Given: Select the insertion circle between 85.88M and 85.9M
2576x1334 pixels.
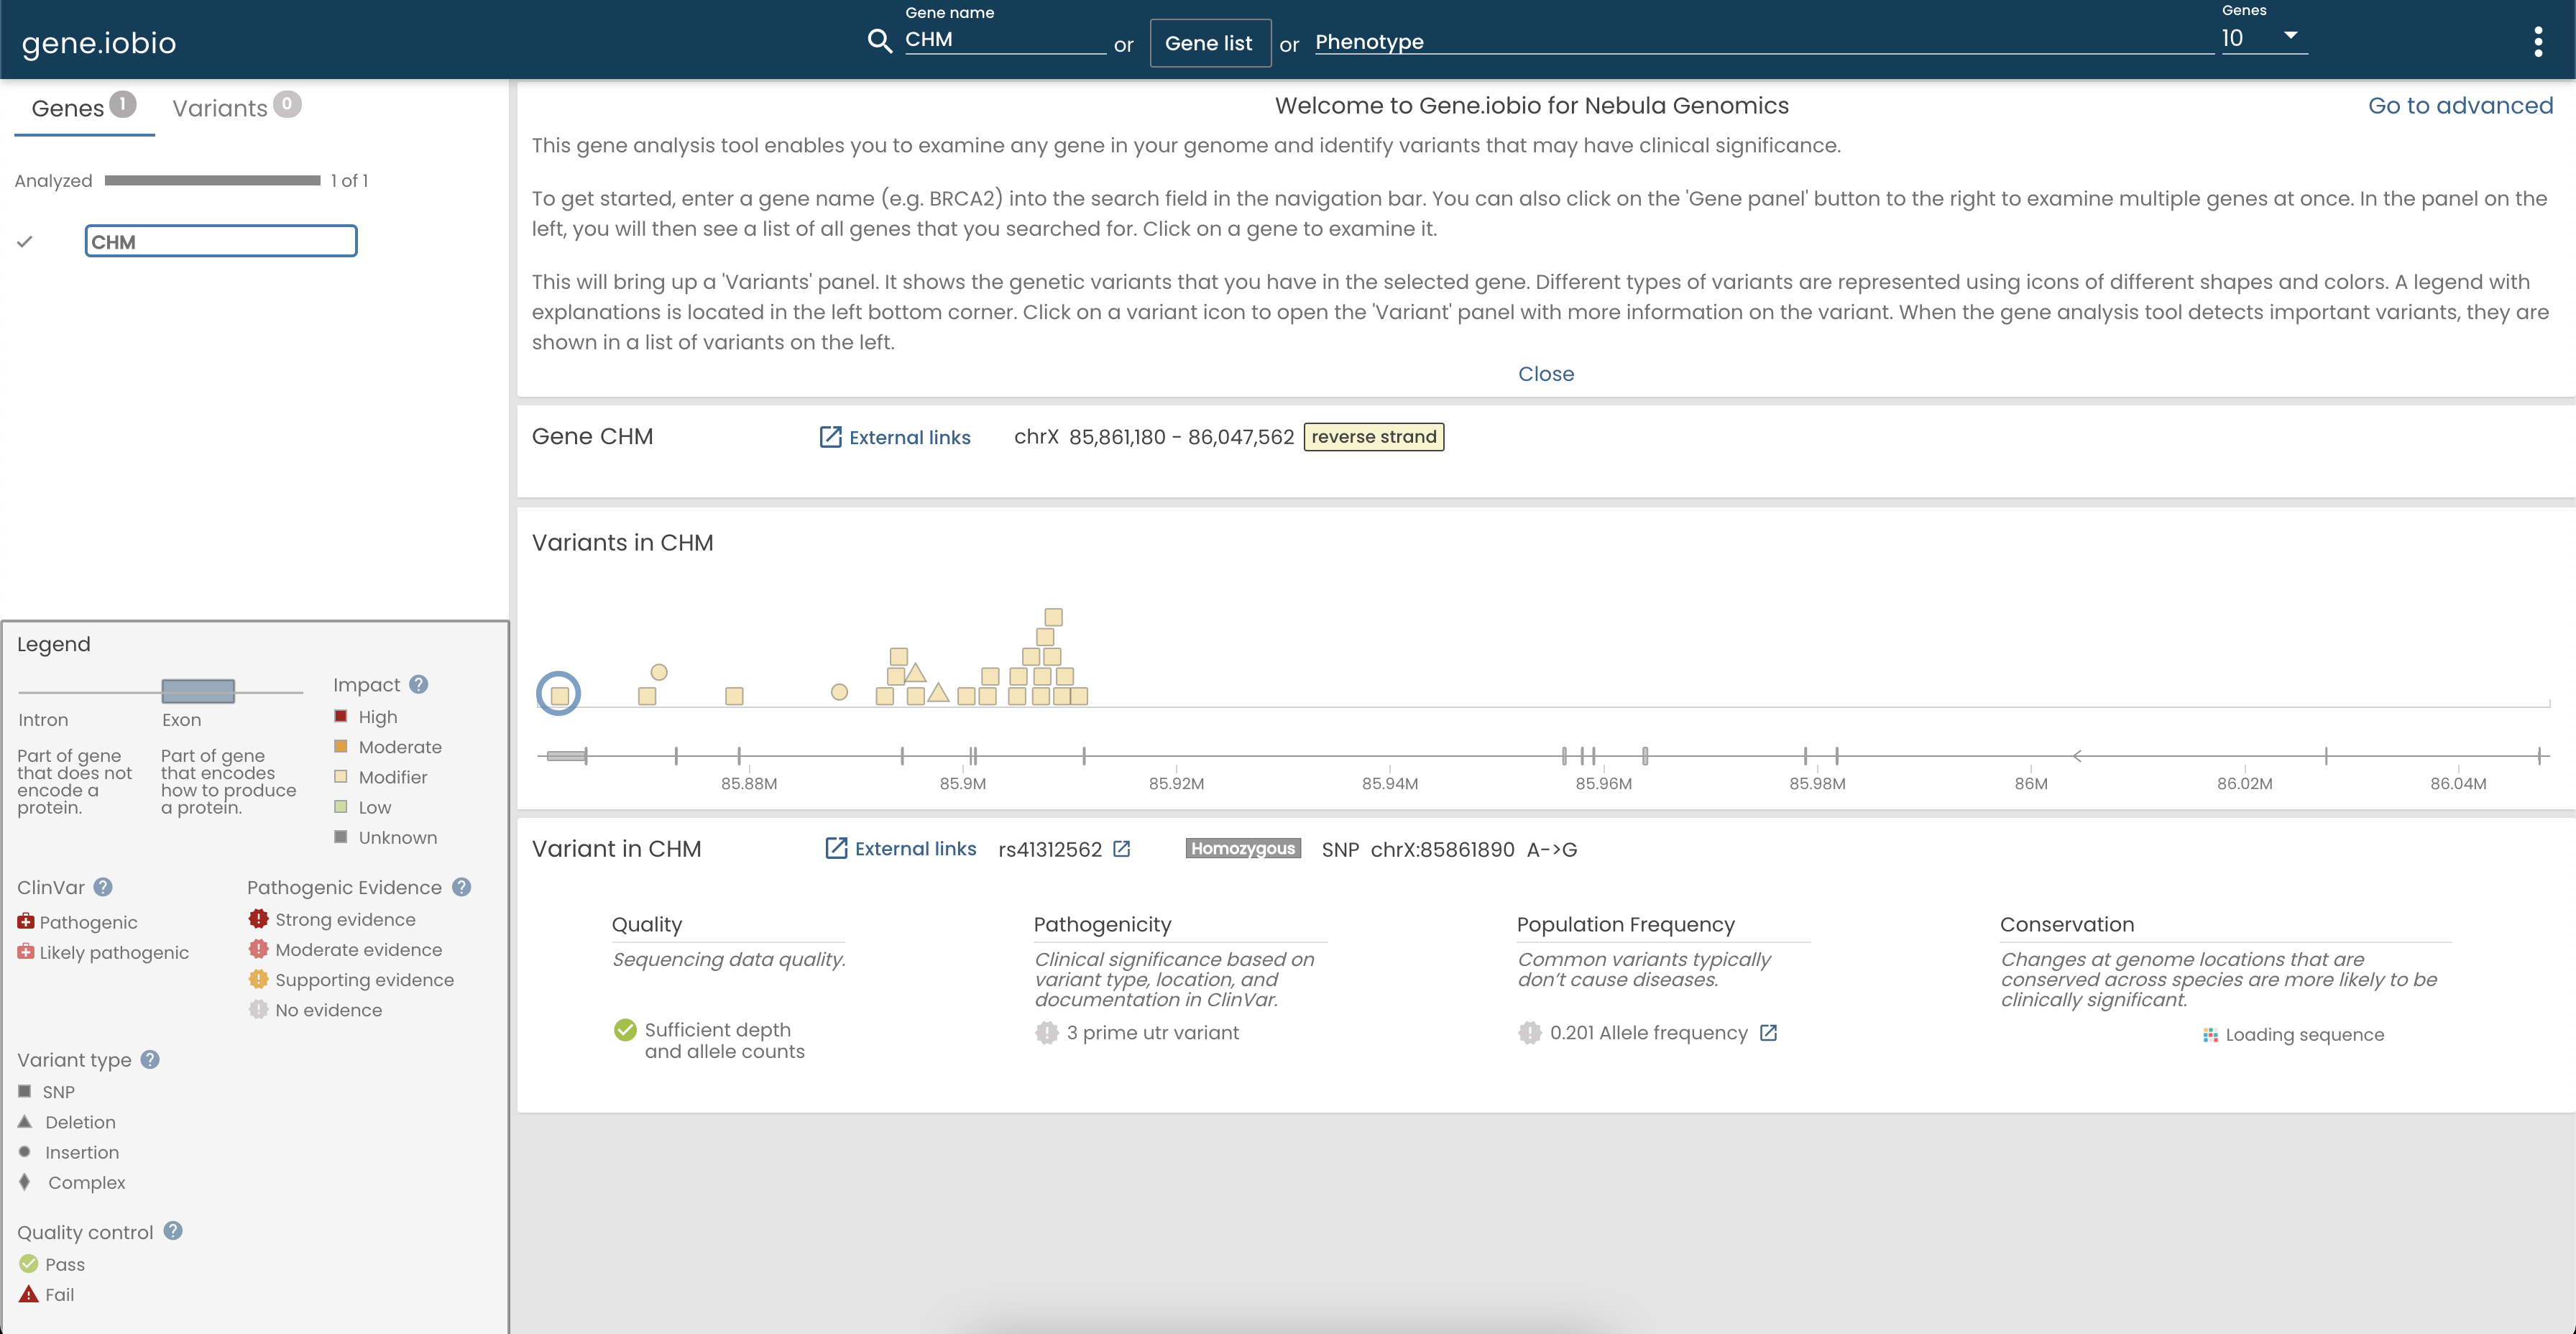Looking at the screenshot, I should coord(839,692).
